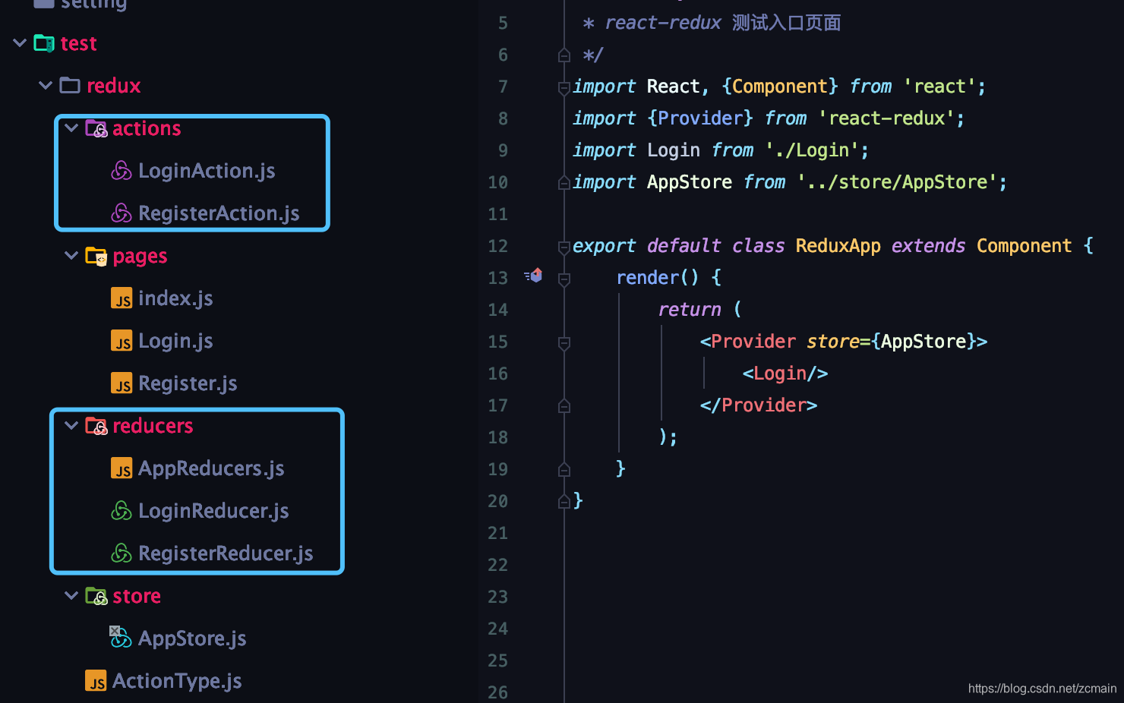Collapse the actions folder chevron
This screenshot has width=1124, height=703.
71,128
